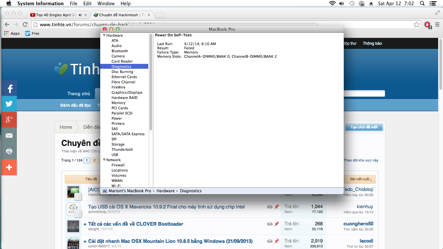Select Storage in sidebar
Viewport: 443px width, 249px height.
pos(118,144)
